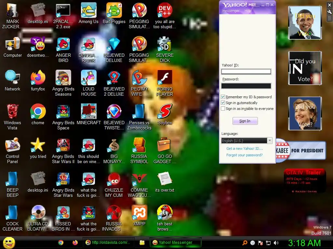Switch to oldavista.com taskbar window

pyautogui.click(x=108, y=243)
